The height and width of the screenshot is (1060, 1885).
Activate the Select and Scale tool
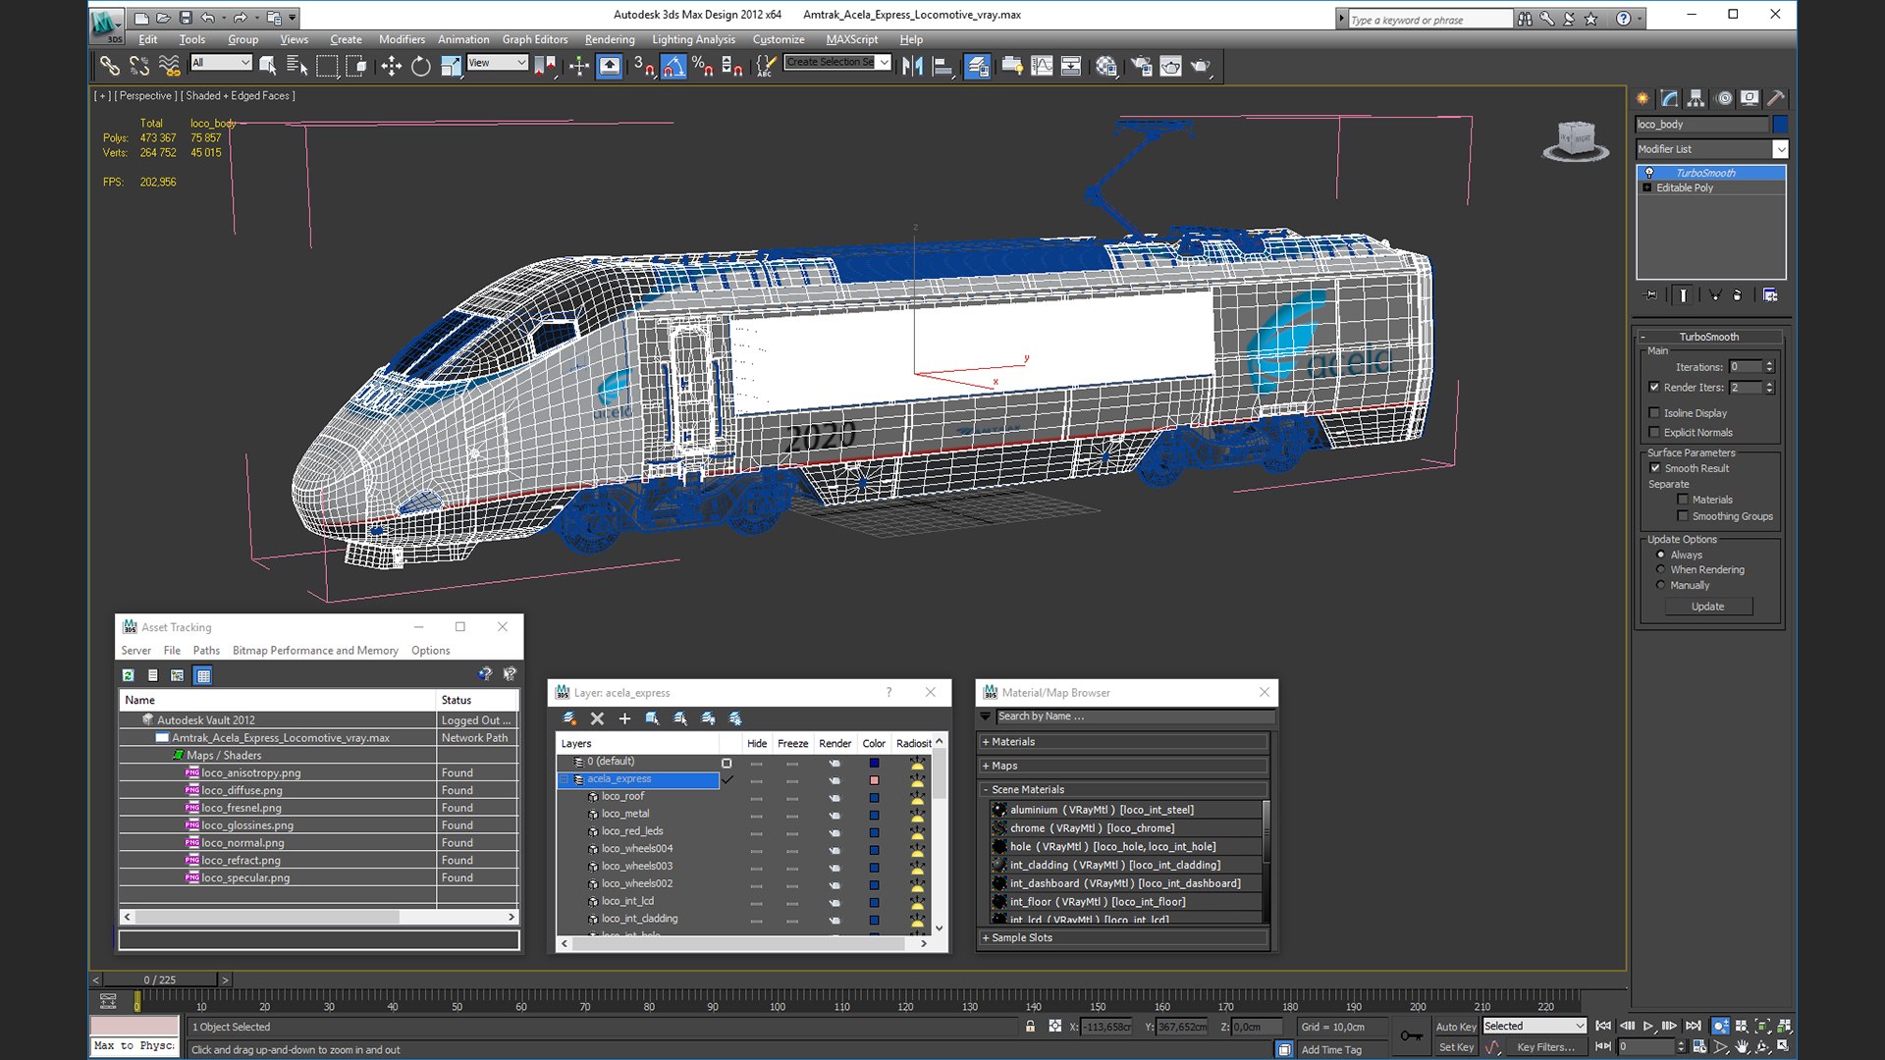tap(451, 66)
